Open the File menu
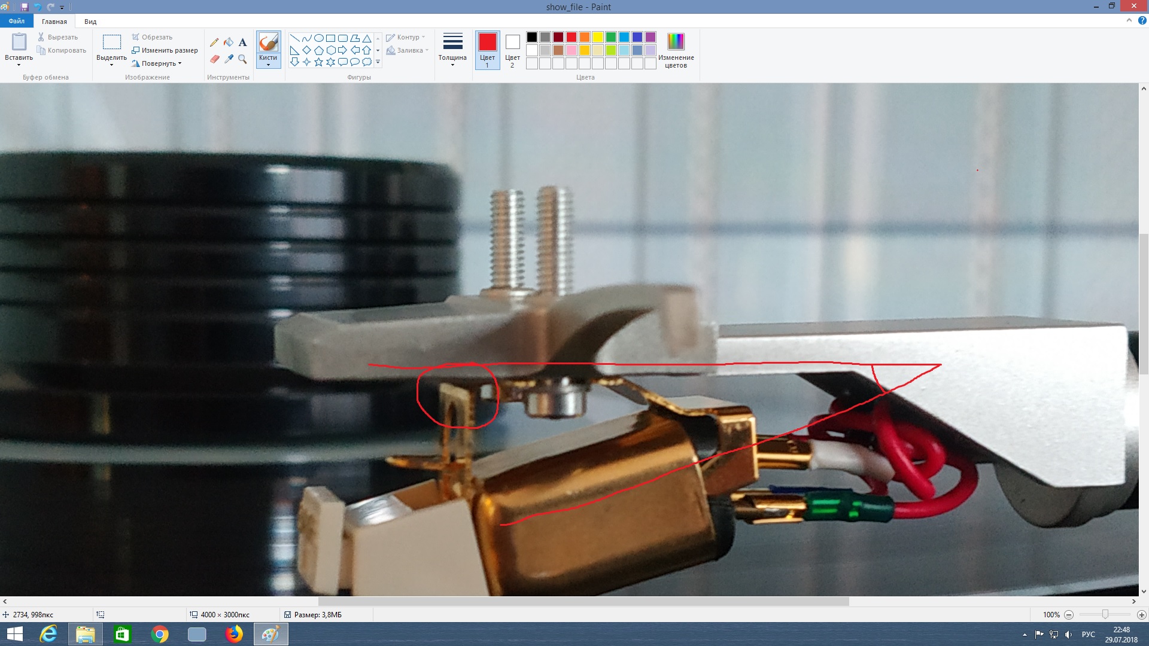Image resolution: width=1149 pixels, height=646 pixels. coord(16,21)
